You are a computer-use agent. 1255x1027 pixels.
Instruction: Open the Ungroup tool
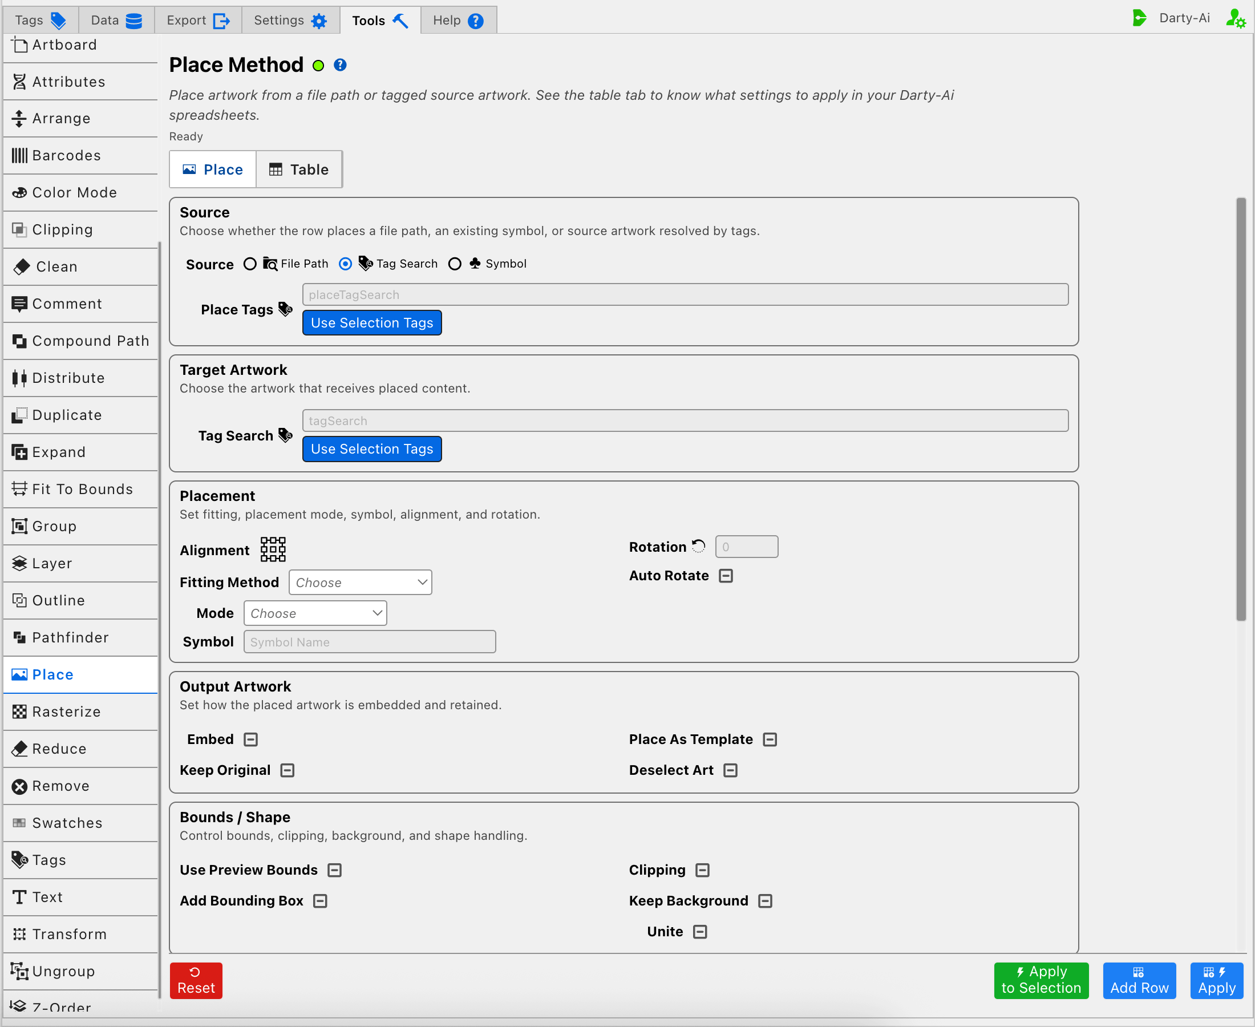(x=80, y=971)
